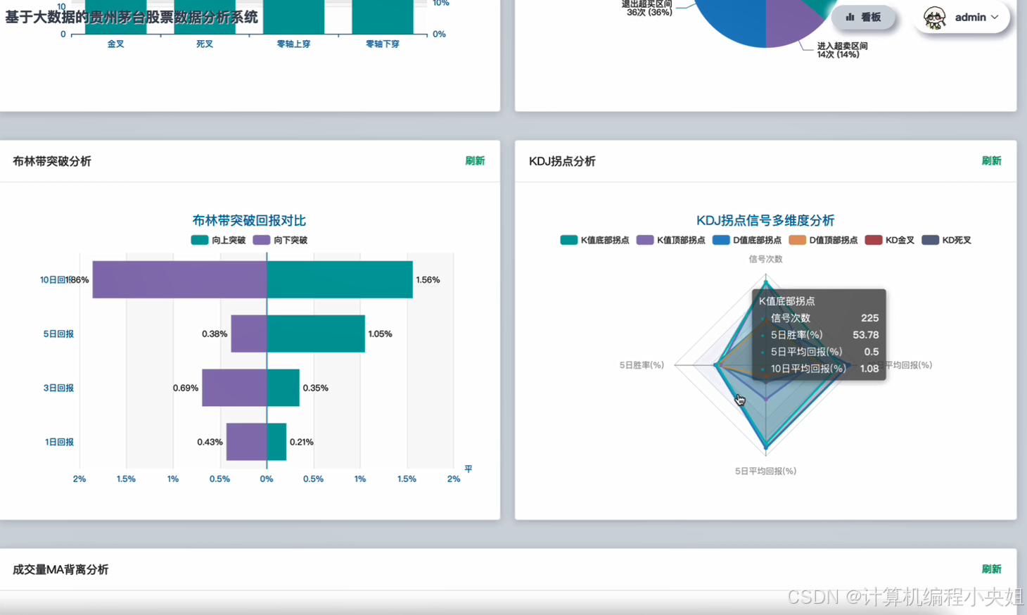Open the 看板 dashboard button
This screenshot has width=1027, height=615.
click(863, 17)
